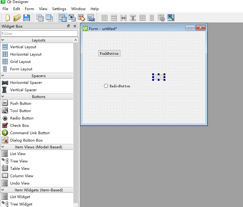Viewport: 243px width, 207px height.
Task: Select the Edit Buddies mode icon
Action: click(x=81, y=18)
